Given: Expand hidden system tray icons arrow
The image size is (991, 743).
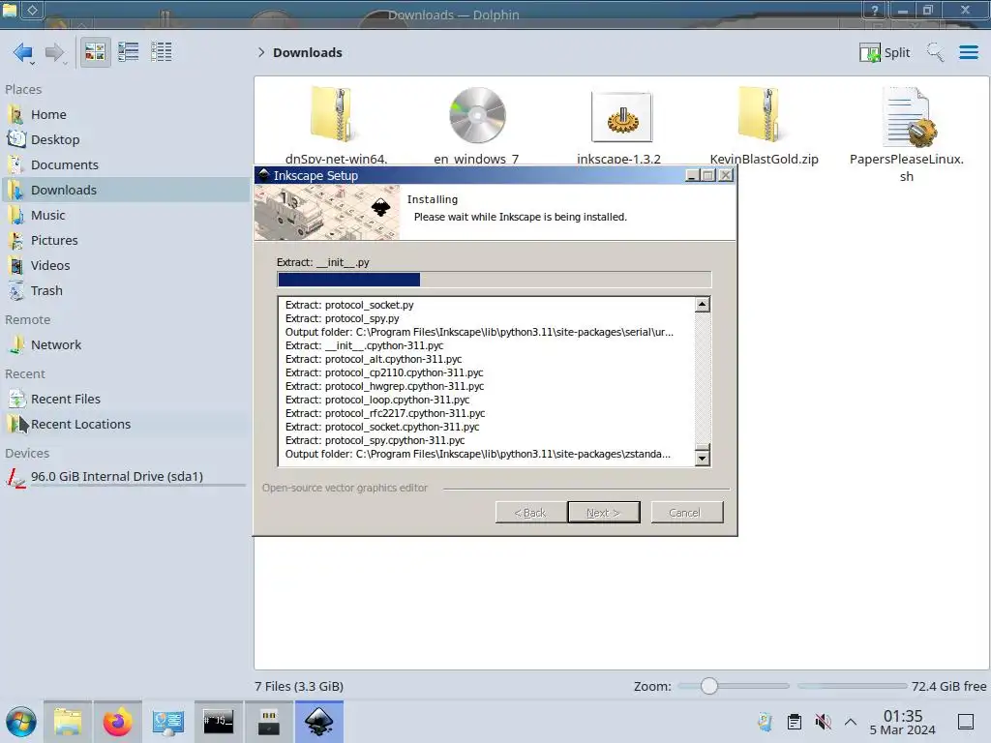Looking at the screenshot, I should (851, 722).
